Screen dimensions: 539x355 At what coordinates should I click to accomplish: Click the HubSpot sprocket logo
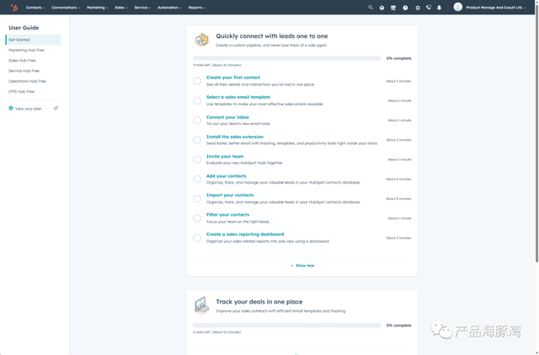coord(14,8)
